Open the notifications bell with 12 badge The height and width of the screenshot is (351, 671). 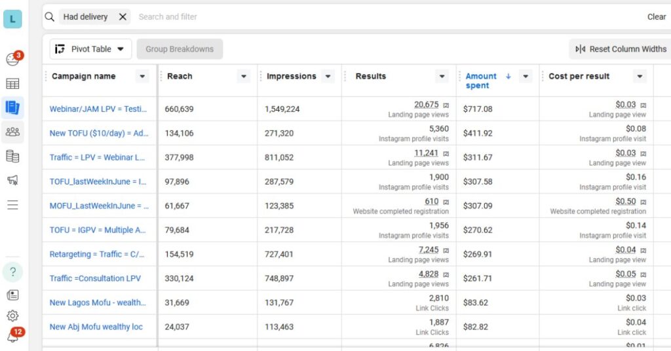12,336
